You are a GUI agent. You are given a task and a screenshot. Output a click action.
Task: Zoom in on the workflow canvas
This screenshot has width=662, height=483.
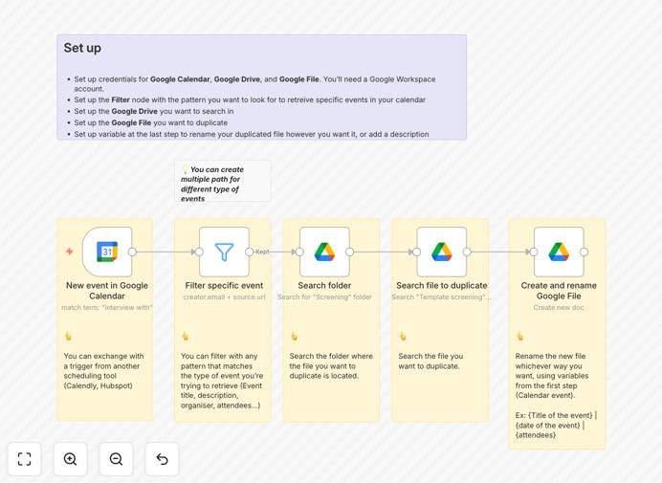click(70, 459)
